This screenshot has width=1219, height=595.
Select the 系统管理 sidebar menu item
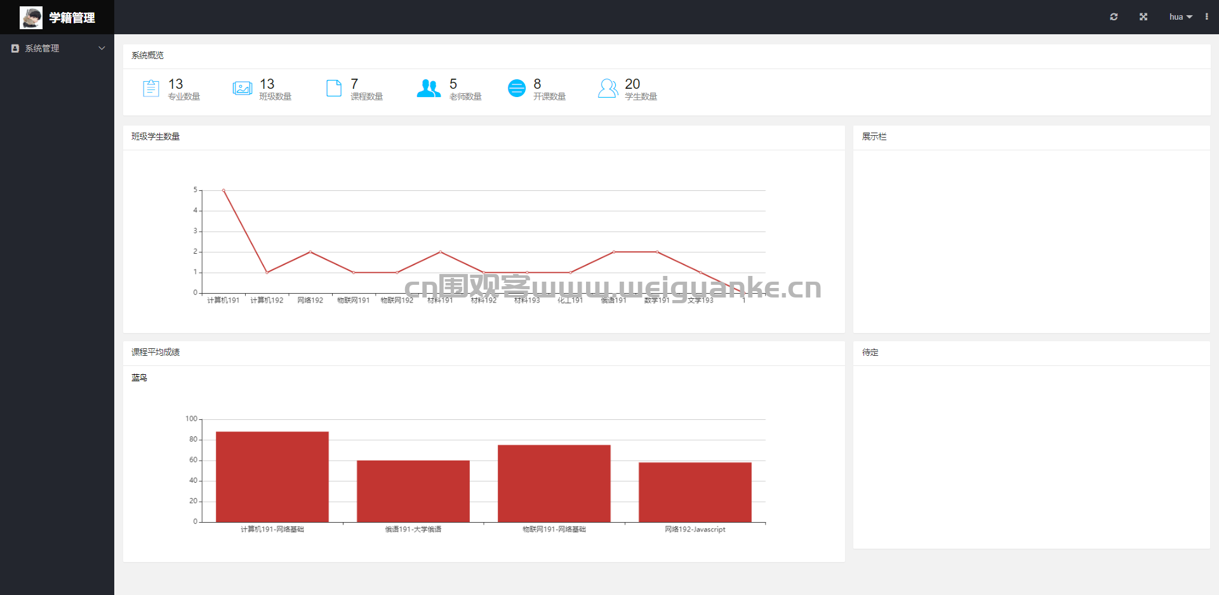point(57,48)
